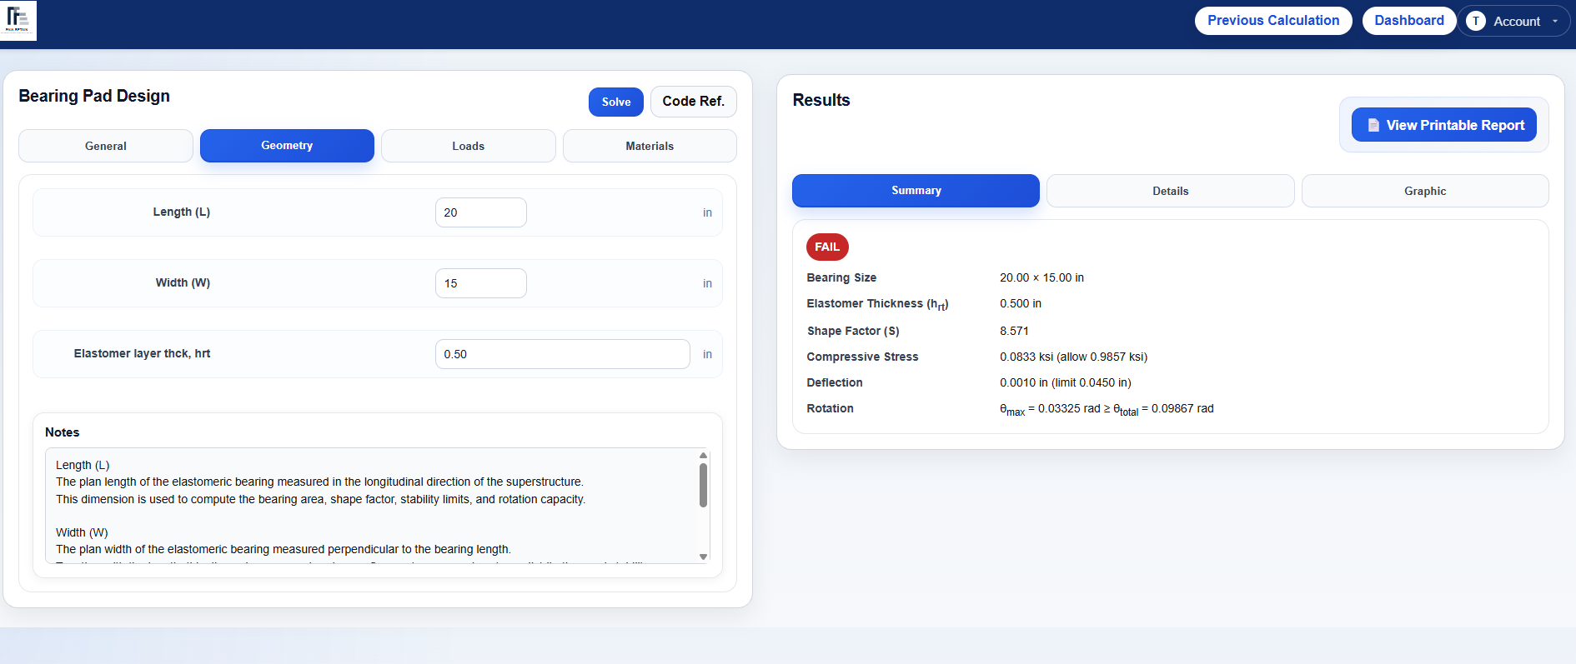Viewport: 1576px width, 664px height.
Task: Click the Notes scrollbar thumb
Action: [703, 485]
